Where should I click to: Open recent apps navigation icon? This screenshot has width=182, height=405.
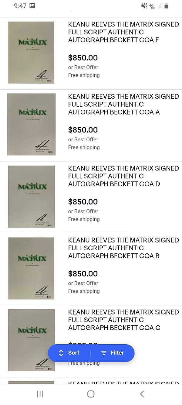click(x=40, y=394)
